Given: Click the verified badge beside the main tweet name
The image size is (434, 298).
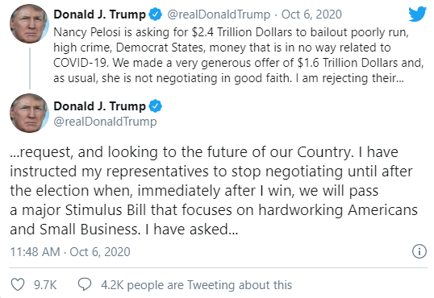Looking at the screenshot, I should 155,106.
